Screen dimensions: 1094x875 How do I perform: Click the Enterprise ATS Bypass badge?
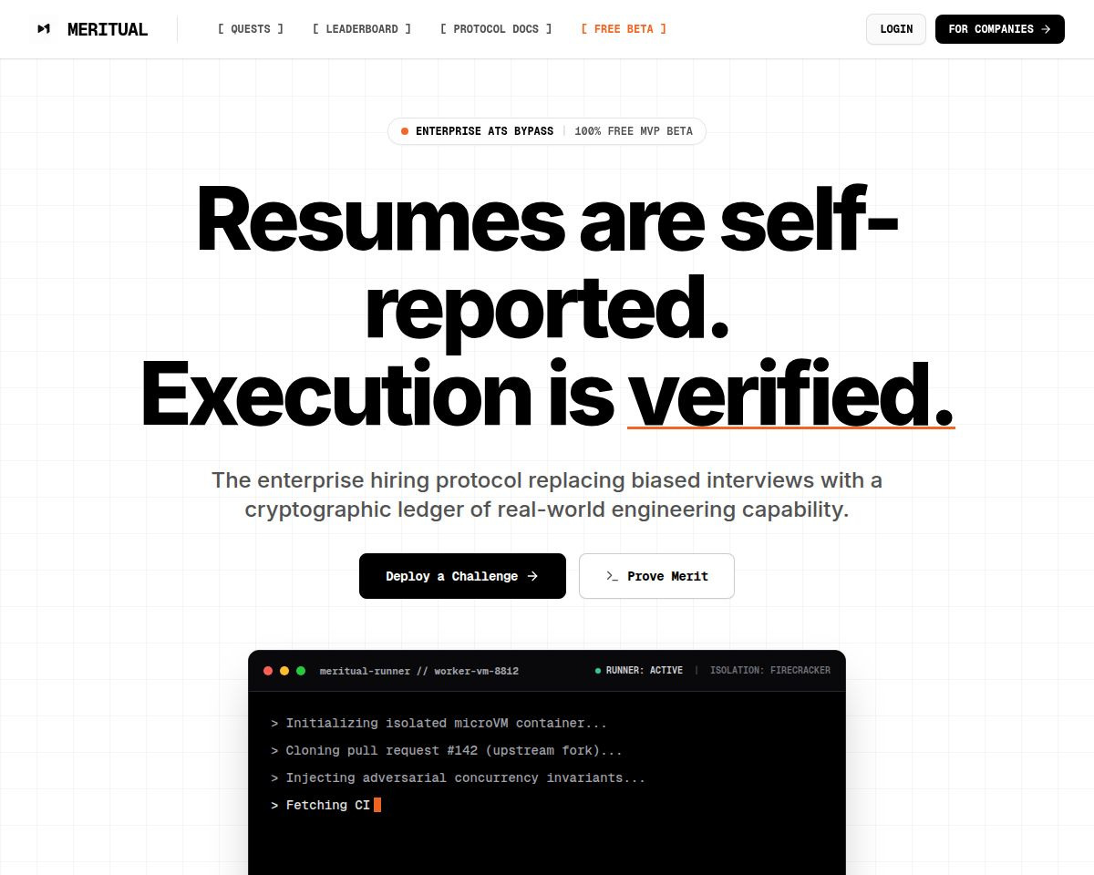pyautogui.click(x=547, y=131)
